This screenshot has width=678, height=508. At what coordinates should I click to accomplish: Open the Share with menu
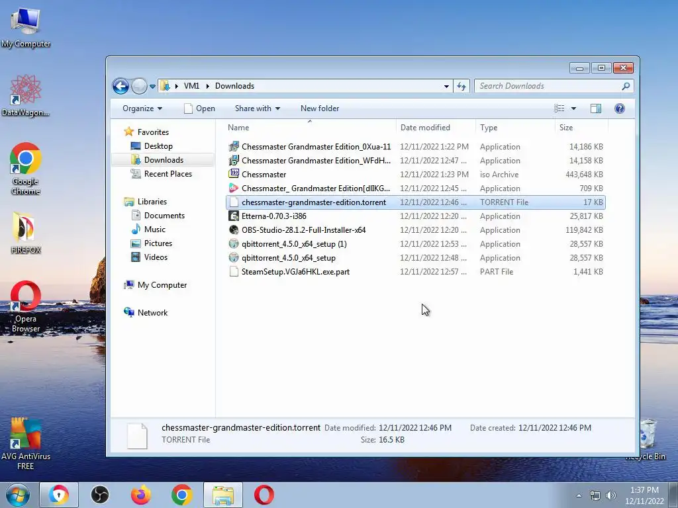(x=258, y=108)
